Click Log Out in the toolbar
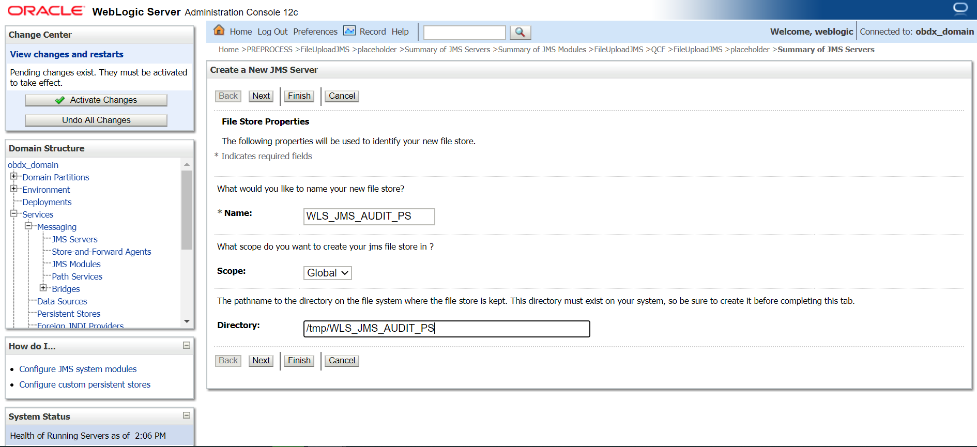 (272, 32)
